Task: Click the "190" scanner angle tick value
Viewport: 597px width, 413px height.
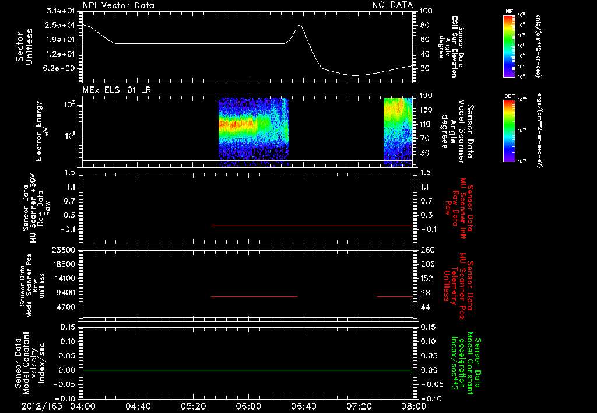Action: (x=426, y=96)
